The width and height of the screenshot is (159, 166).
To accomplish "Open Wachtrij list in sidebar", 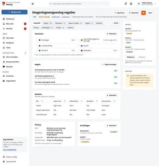I will pos(15,29).
